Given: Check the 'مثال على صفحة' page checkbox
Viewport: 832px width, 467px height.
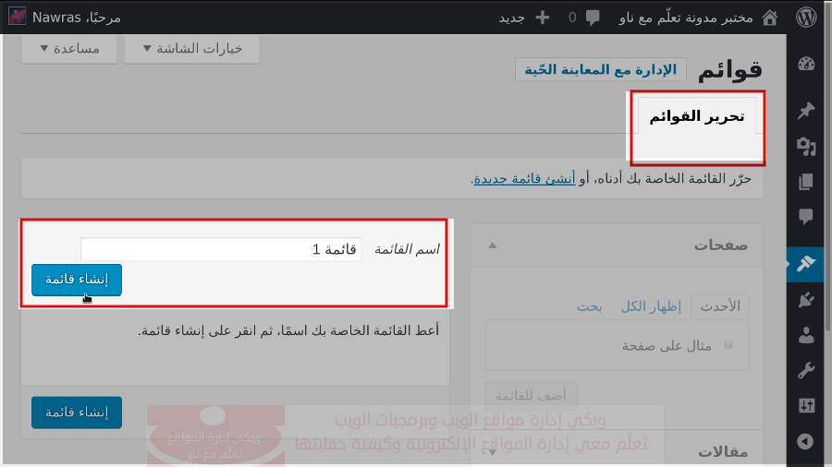Looking at the screenshot, I should click(728, 345).
